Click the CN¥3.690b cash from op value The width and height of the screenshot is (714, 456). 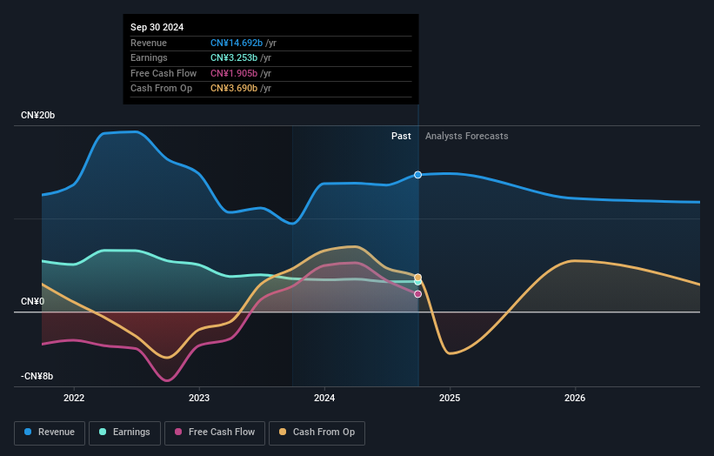click(234, 89)
